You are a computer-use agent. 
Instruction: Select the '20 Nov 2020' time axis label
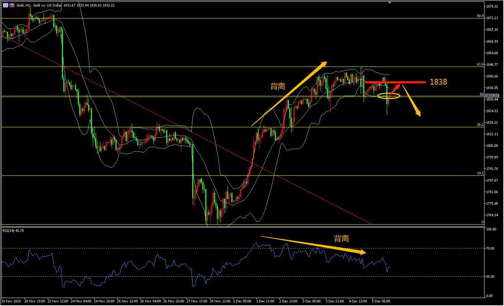point(11,301)
